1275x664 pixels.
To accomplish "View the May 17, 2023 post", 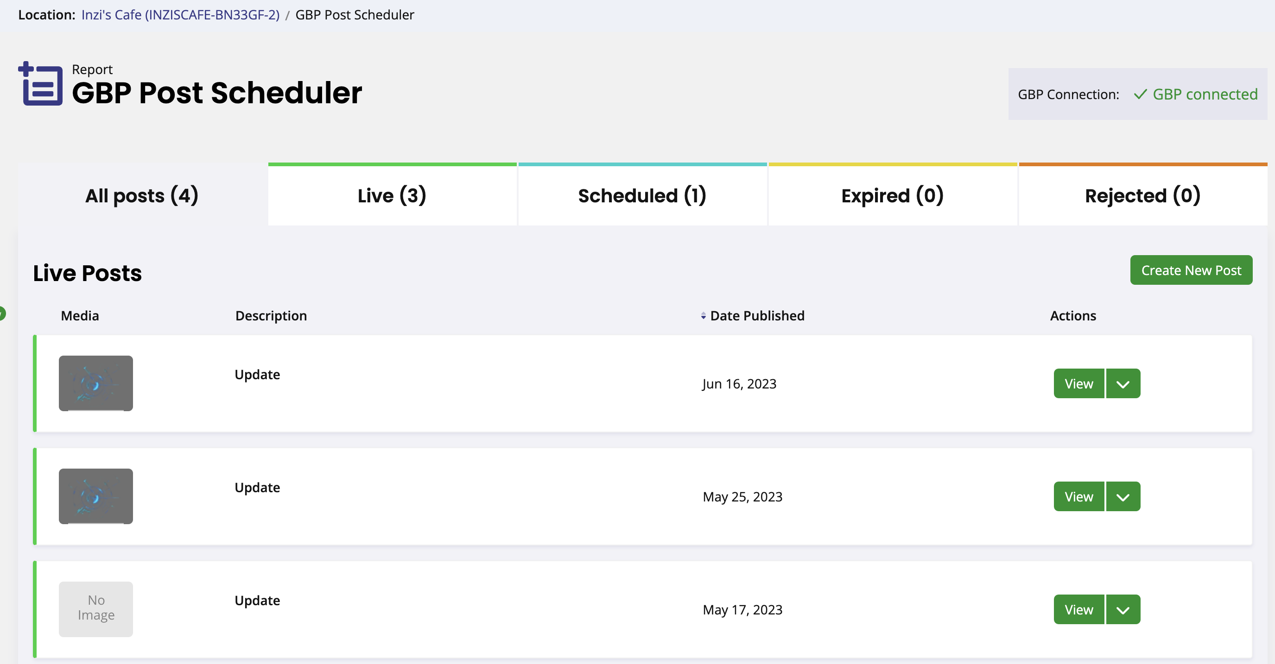I will pyautogui.click(x=1079, y=609).
